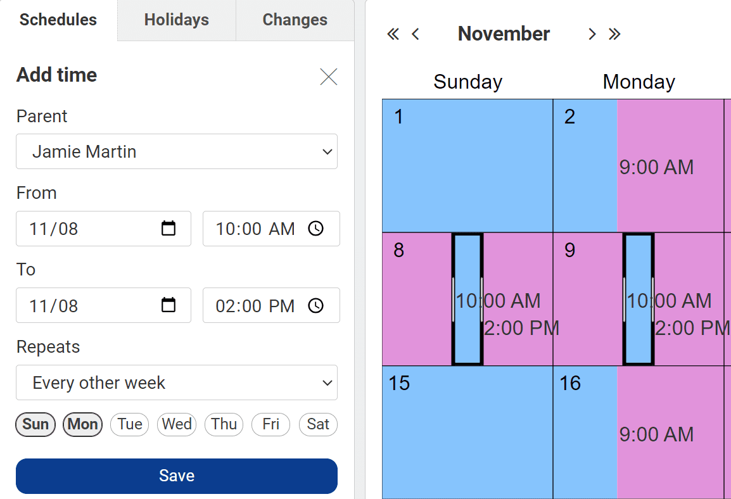Toggle the Mon day repeat chip
Viewport: 731px width, 499px height.
(82, 424)
